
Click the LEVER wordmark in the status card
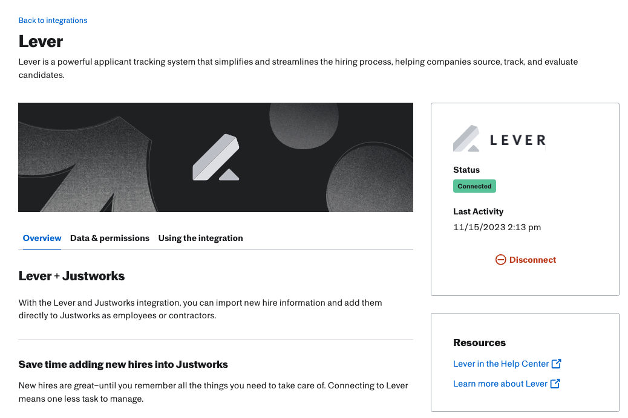pos(517,141)
